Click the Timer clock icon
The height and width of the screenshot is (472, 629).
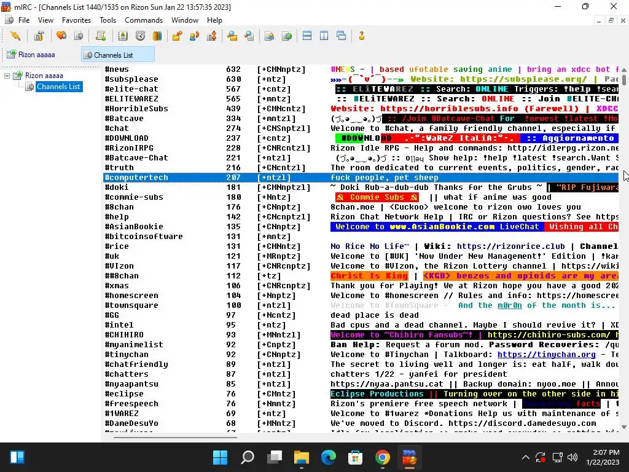140,36
